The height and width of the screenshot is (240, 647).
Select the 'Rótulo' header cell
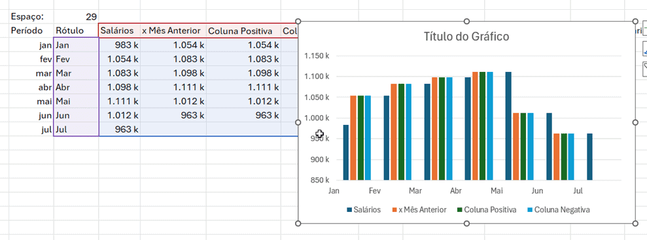[77, 31]
